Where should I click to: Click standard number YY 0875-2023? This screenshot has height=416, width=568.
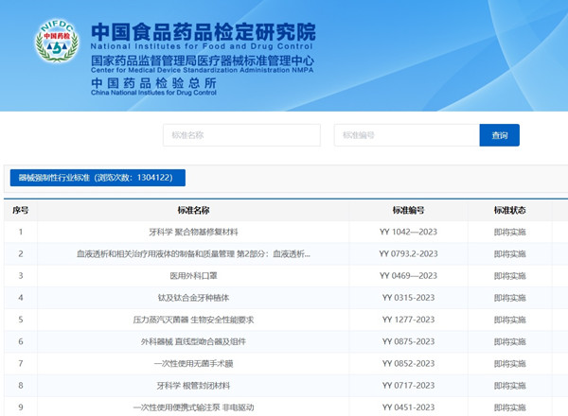408,341
